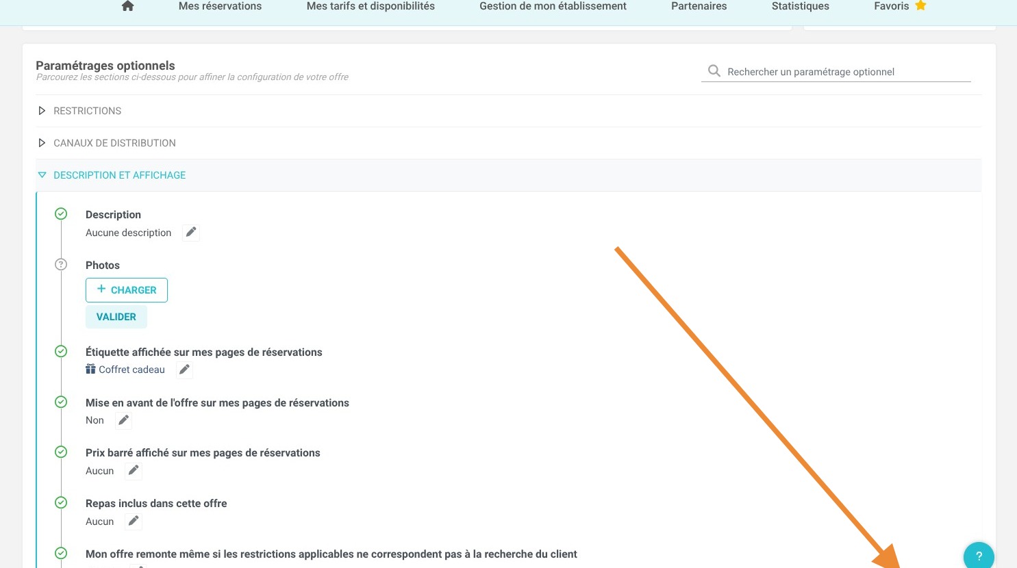1017x568 pixels.
Task: Click the yellow star next to Favoris
Action: tap(920, 5)
